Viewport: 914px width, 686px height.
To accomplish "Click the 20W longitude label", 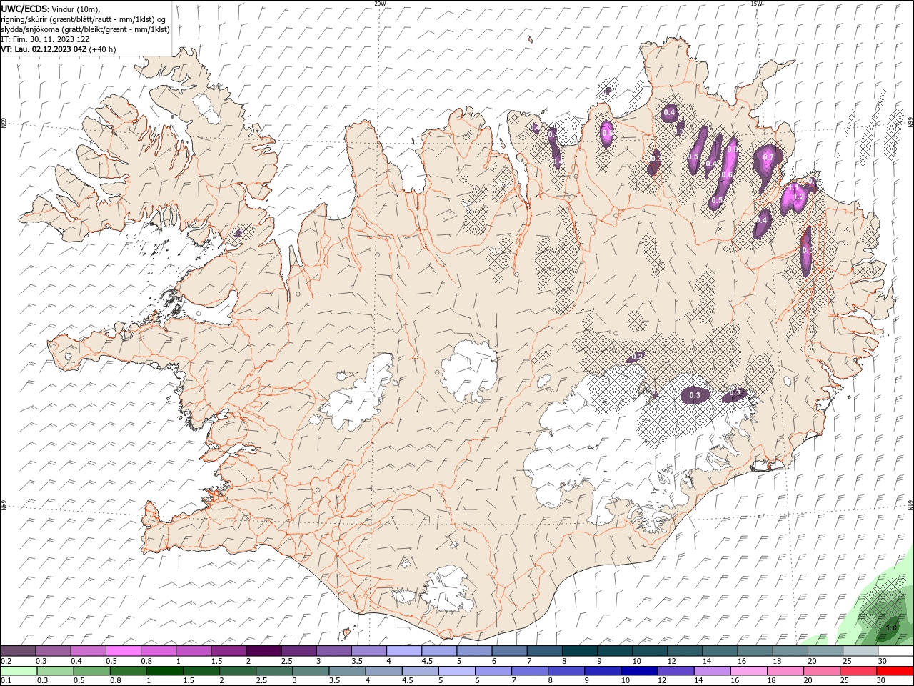I will pos(380,4).
